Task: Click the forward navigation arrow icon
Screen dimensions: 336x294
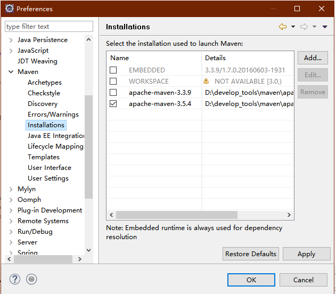Action: coord(304,27)
